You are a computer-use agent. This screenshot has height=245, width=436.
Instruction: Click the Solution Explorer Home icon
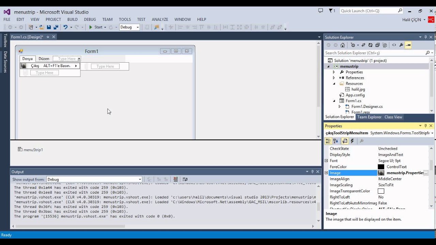coord(343,45)
